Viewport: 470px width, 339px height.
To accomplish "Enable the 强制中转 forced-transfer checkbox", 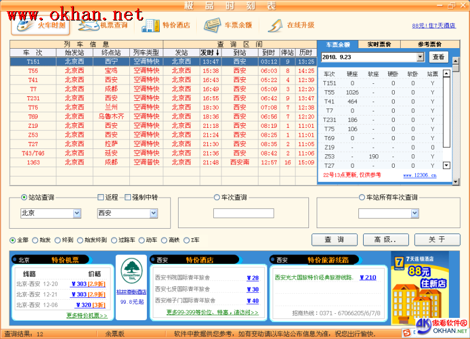I will coord(127,197).
